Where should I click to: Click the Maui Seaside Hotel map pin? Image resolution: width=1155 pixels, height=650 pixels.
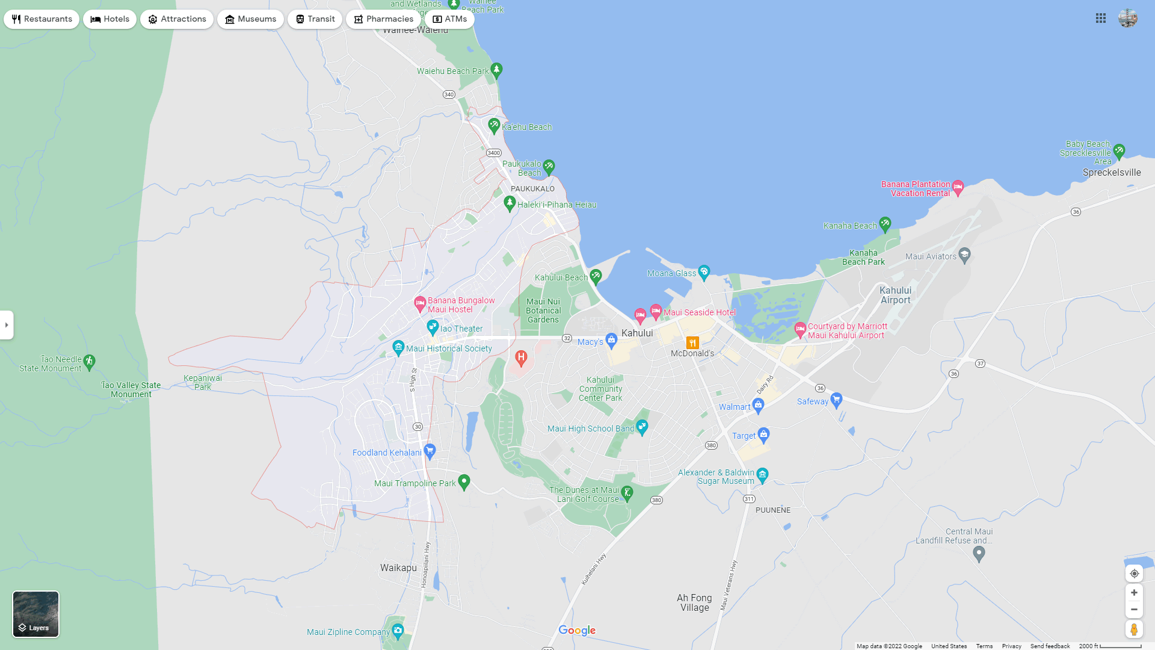(655, 312)
